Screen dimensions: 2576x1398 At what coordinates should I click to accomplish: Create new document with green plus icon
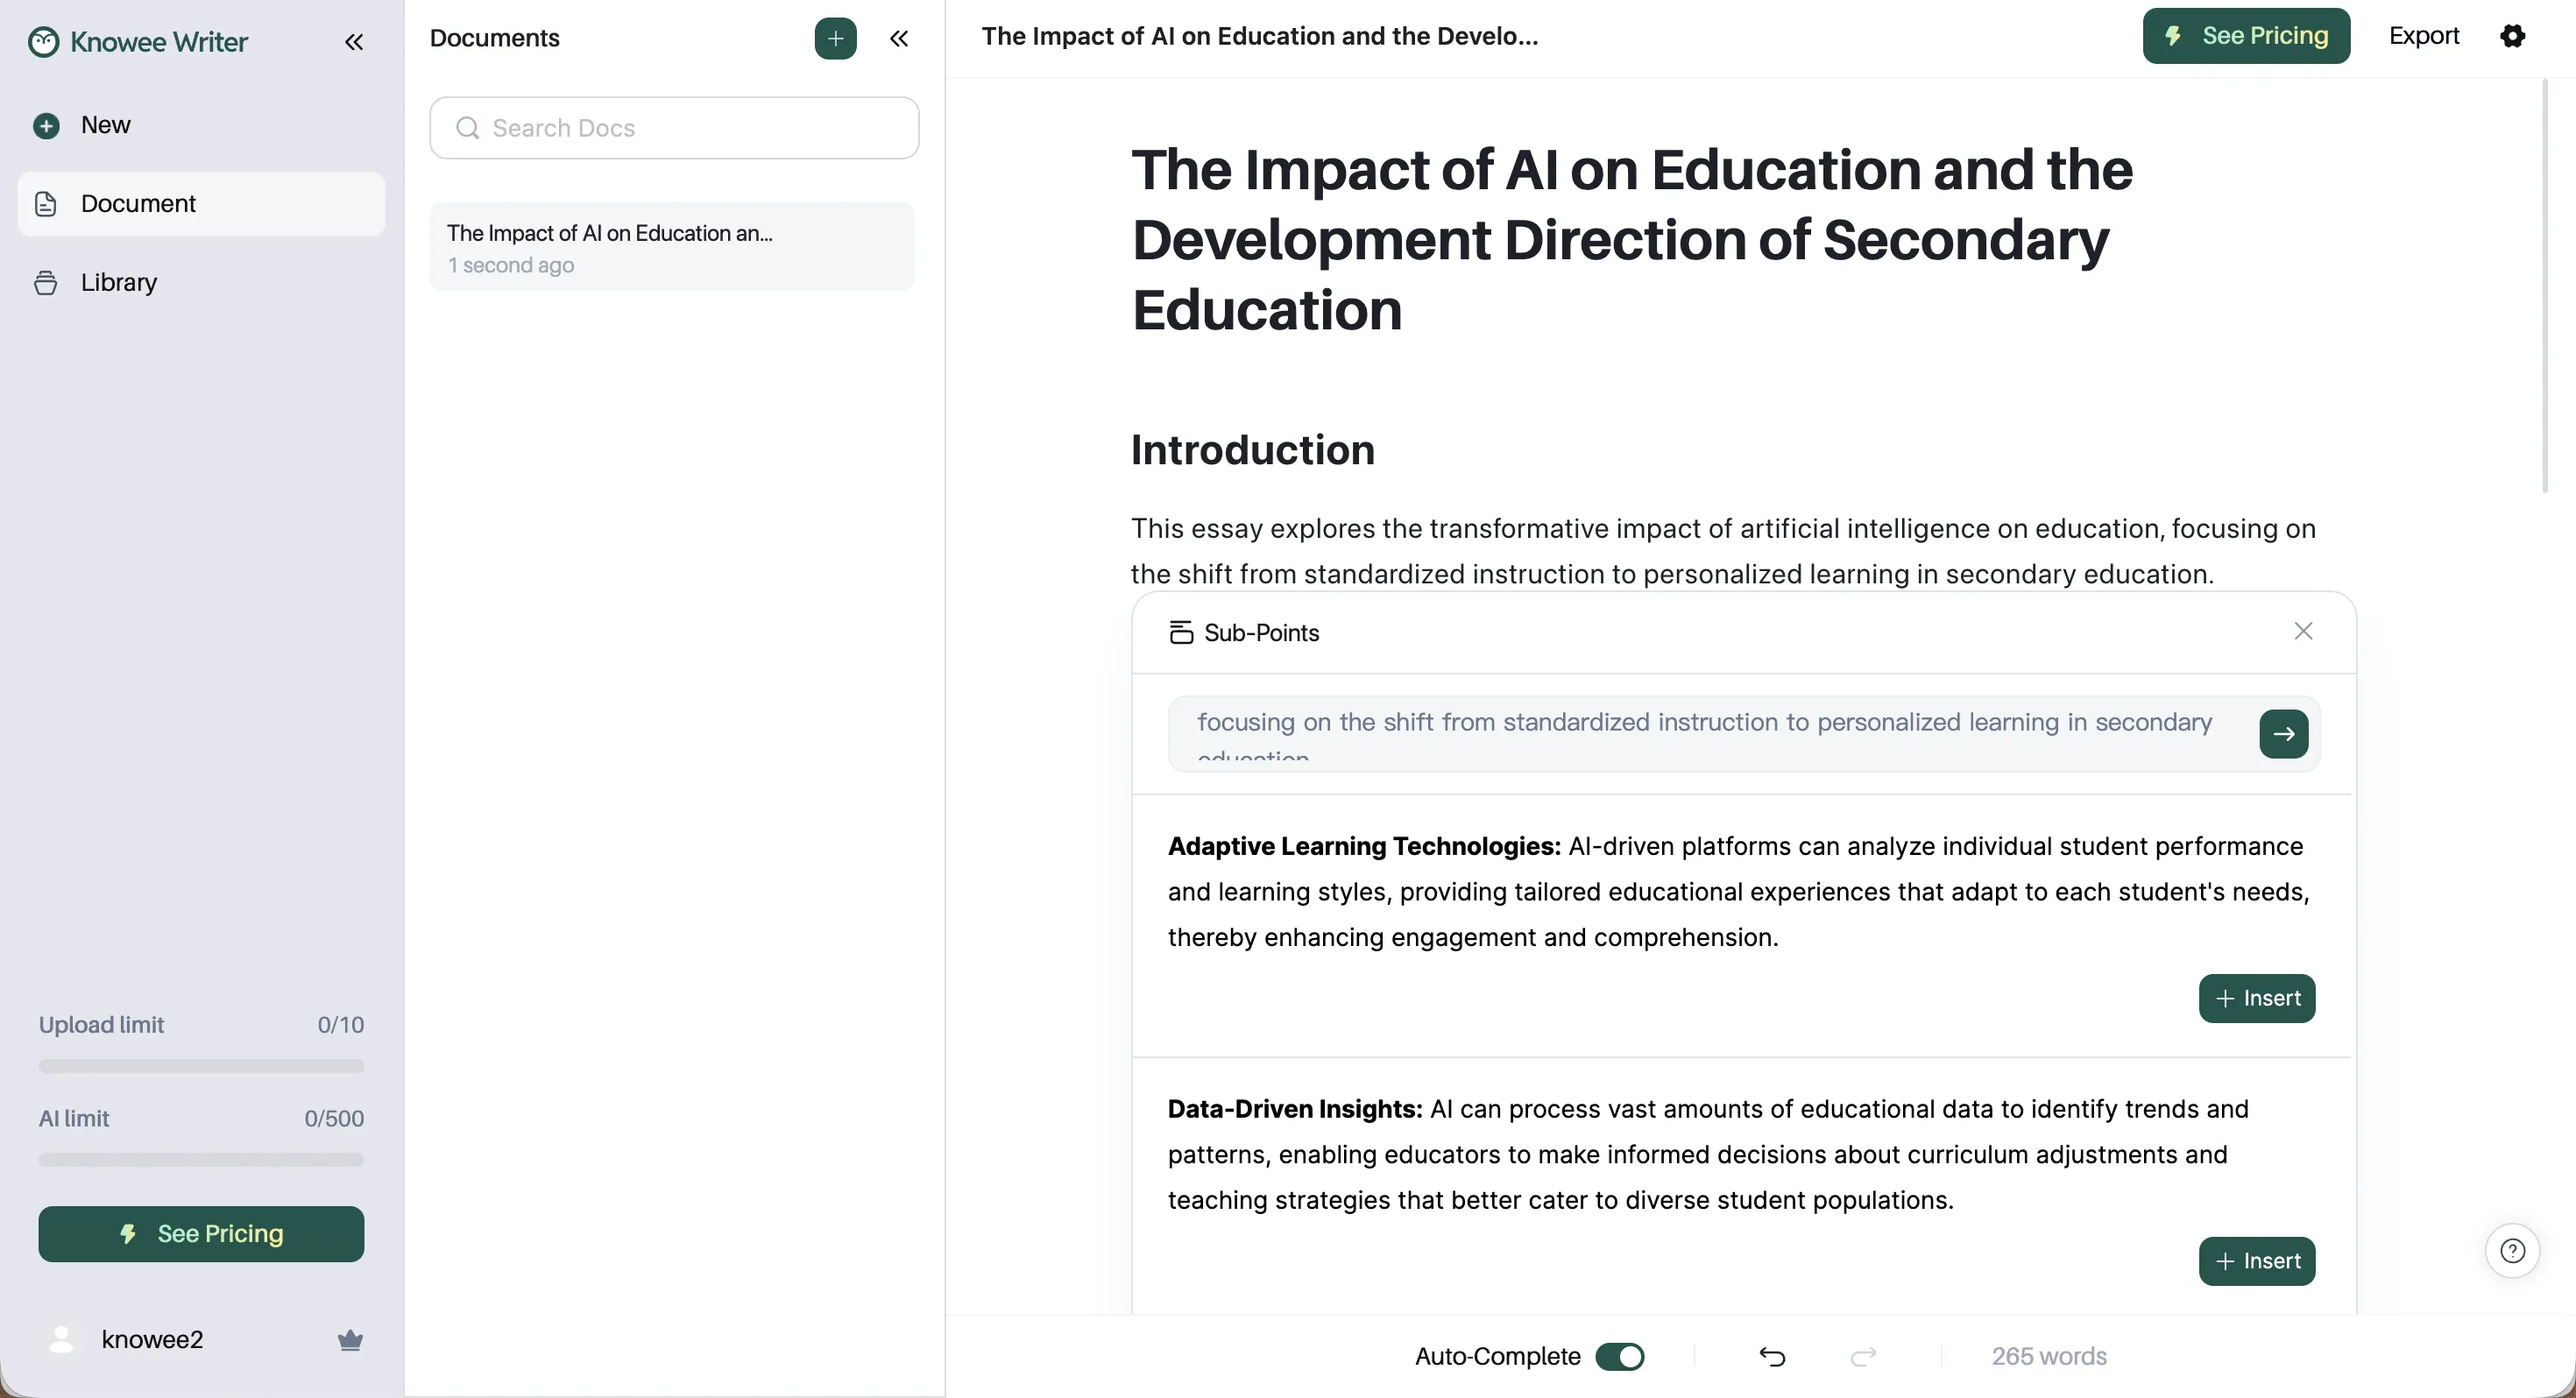click(835, 38)
